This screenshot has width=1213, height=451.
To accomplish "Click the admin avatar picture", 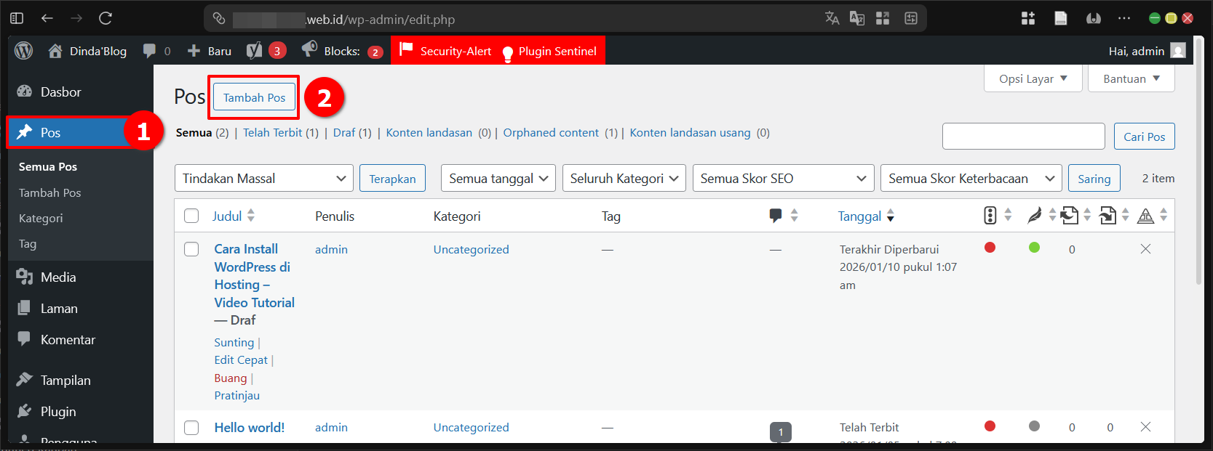I will 1178,51.
